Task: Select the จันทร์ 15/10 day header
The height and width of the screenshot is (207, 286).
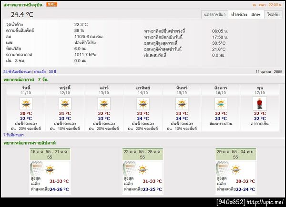Action: coord(182,90)
